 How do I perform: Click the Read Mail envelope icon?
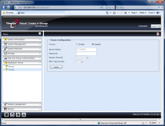(121, 13)
